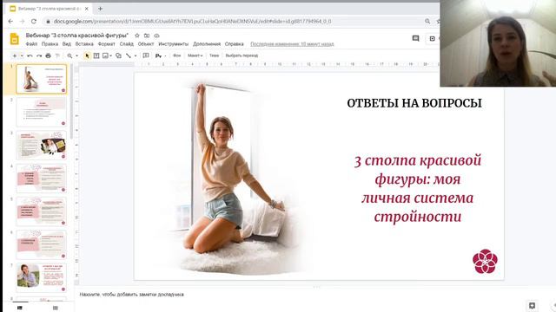Image resolution: width=556 pixels, height=312 pixels.
Task: Open the Дополнения menu
Action: (207, 44)
